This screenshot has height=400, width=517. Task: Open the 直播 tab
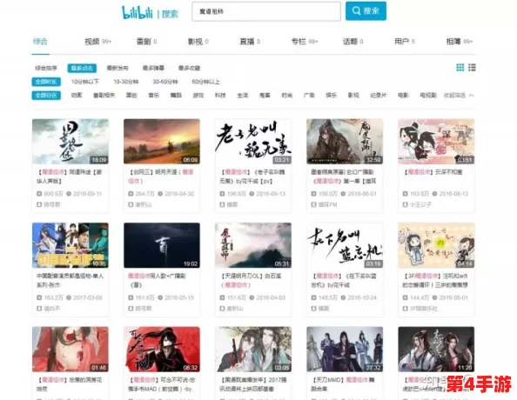[250, 42]
